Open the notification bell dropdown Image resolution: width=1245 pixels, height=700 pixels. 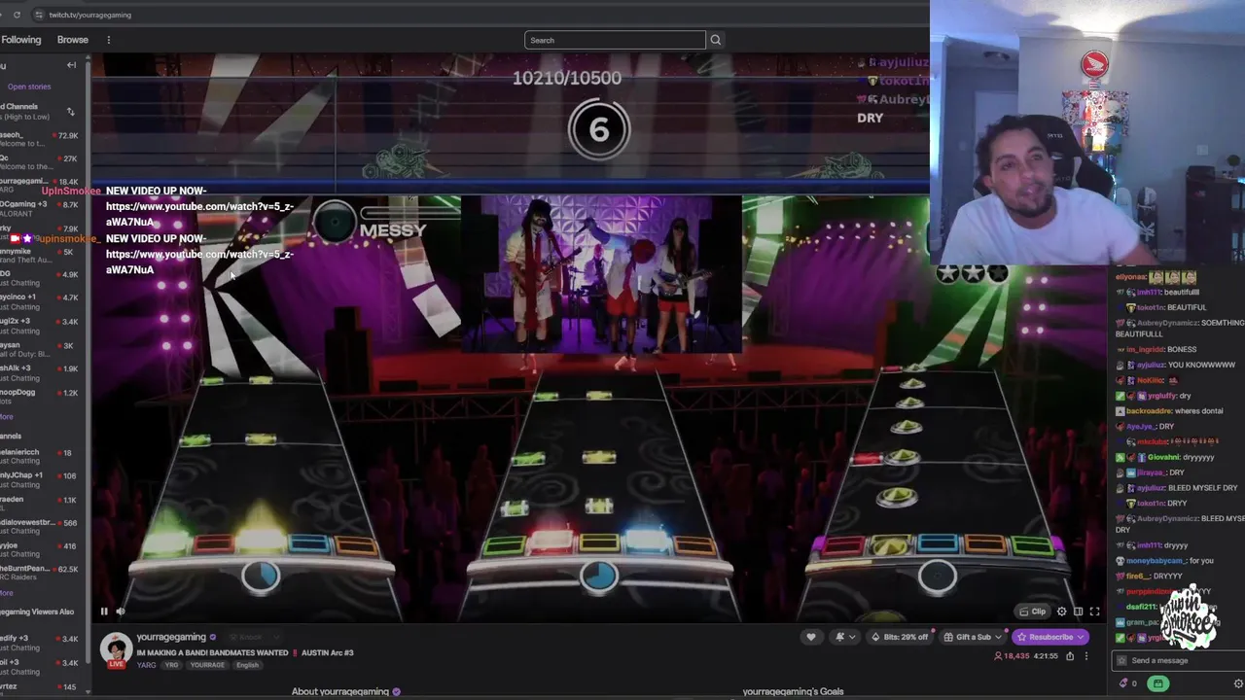844,637
